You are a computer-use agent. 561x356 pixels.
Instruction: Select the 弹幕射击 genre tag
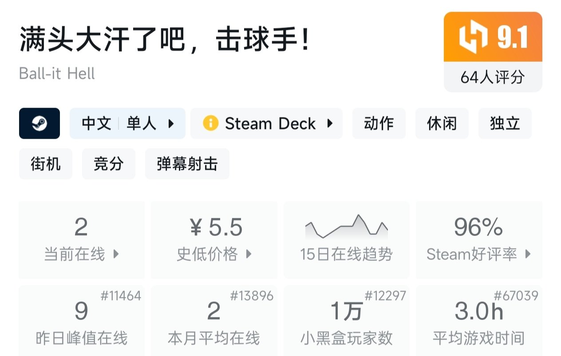click(187, 164)
